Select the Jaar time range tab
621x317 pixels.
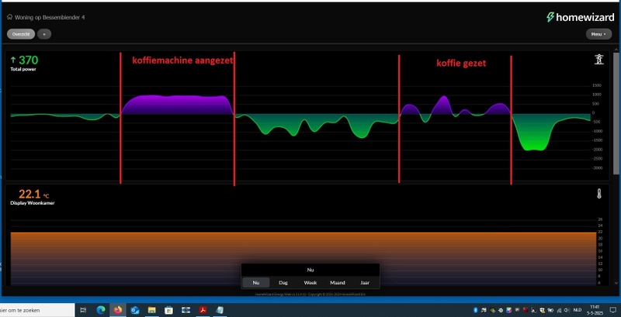click(365, 283)
